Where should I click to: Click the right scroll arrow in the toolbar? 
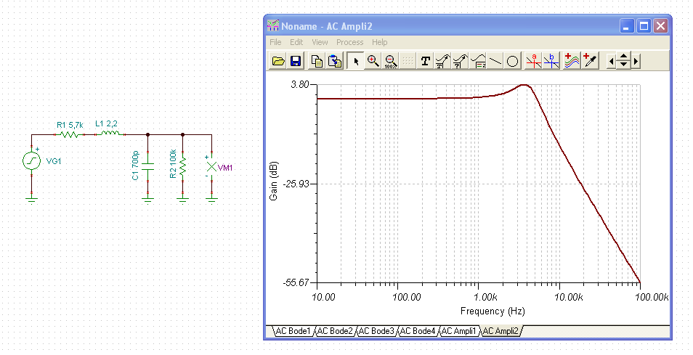[636, 62]
